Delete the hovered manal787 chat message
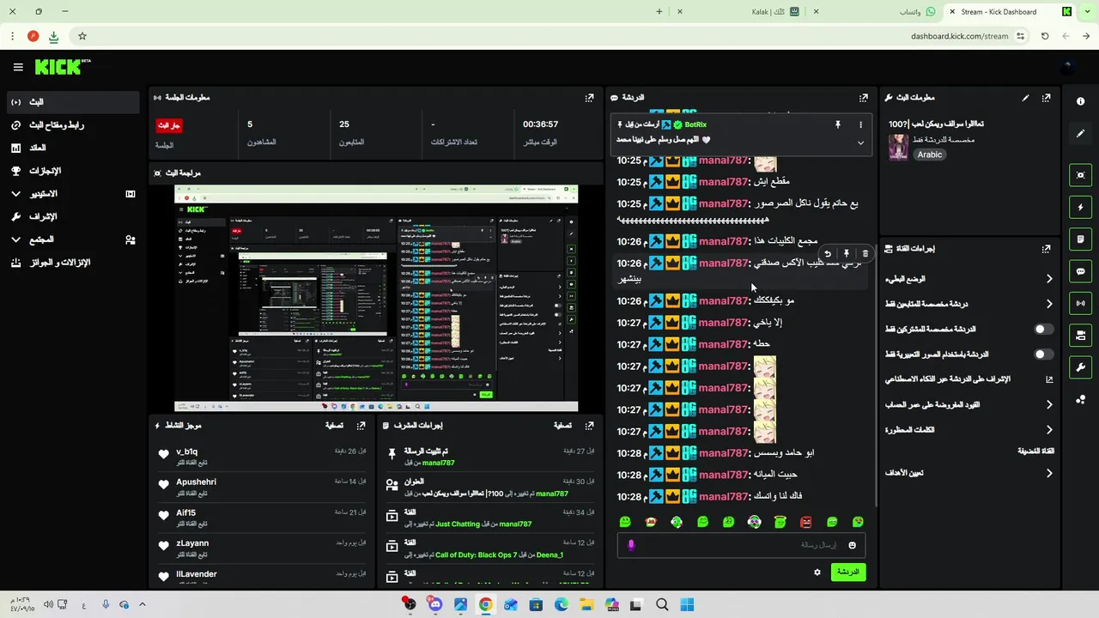This screenshot has width=1099, height=618. point(865,254)
